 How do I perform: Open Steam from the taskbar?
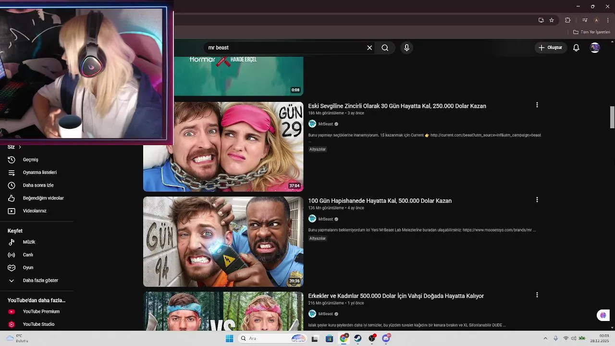[358, 338]
